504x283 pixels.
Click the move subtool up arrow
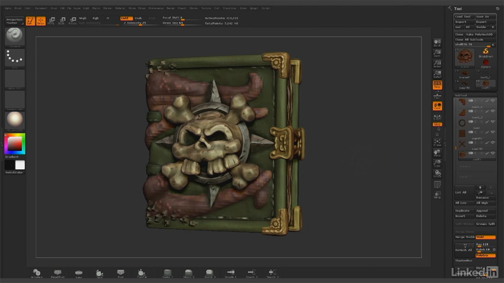click(480, 188)
